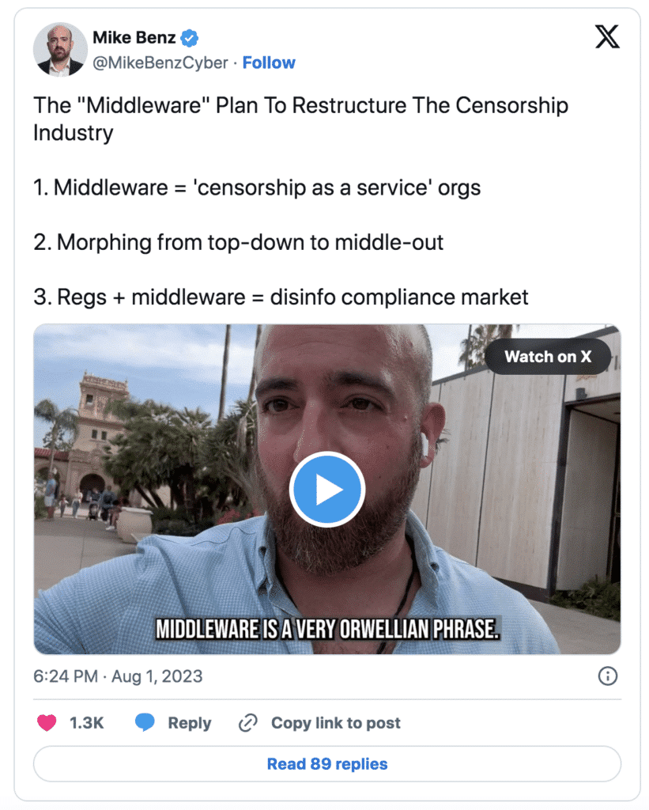Click the blue verified badge
The image size is (649, 810).
pos(190,38)
